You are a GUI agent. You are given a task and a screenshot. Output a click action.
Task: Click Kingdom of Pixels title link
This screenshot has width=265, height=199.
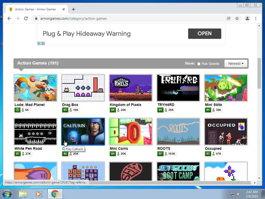point(126,105)
